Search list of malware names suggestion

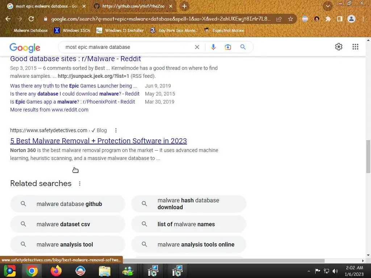[x=189, y=224]
